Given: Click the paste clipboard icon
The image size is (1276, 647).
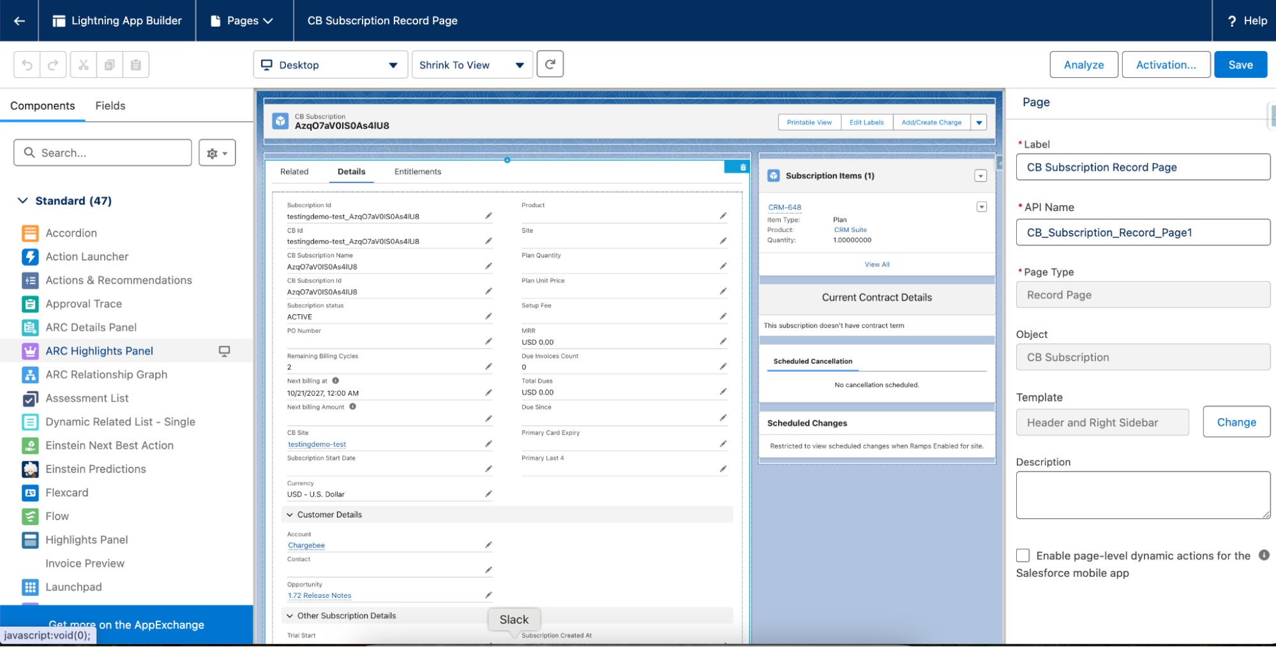Looking at the screenshot, I should [135, 64].
